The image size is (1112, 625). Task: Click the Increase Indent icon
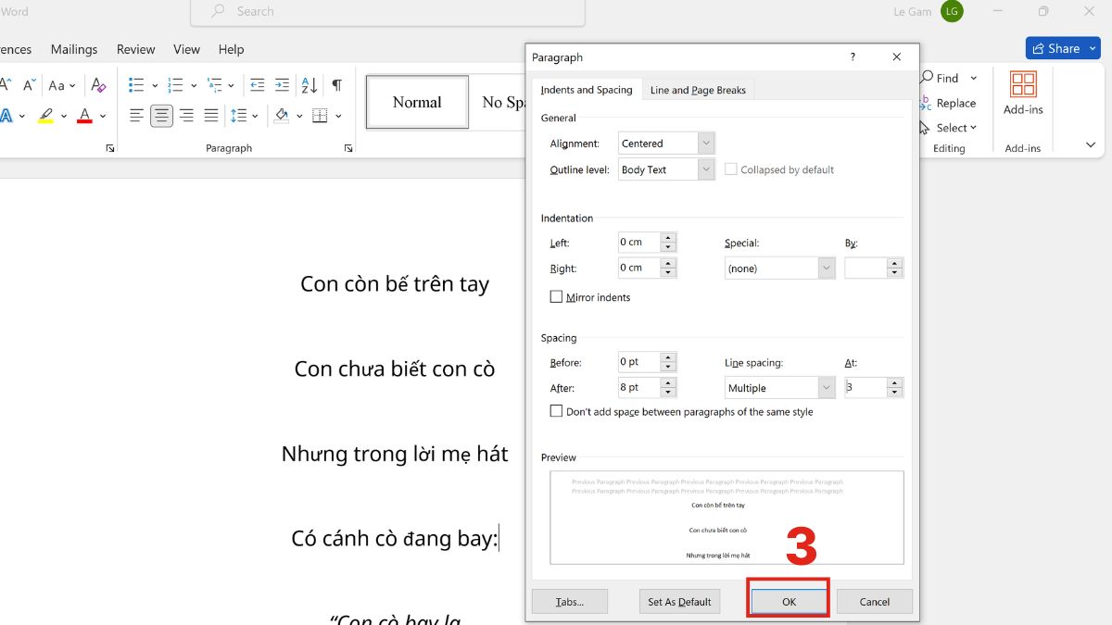click(283, 85)
